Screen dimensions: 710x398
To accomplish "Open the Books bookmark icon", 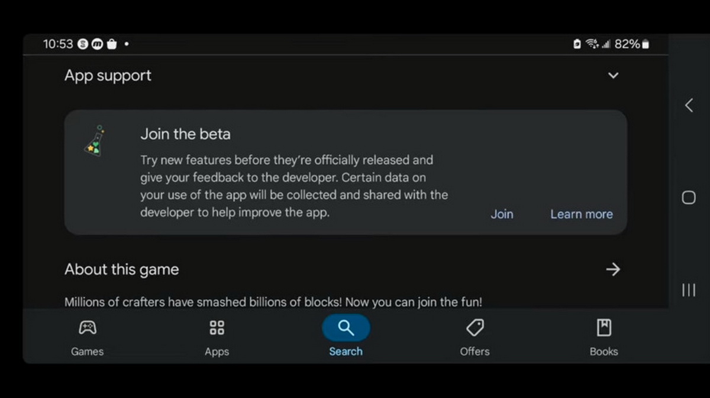I will click(603, 328).
